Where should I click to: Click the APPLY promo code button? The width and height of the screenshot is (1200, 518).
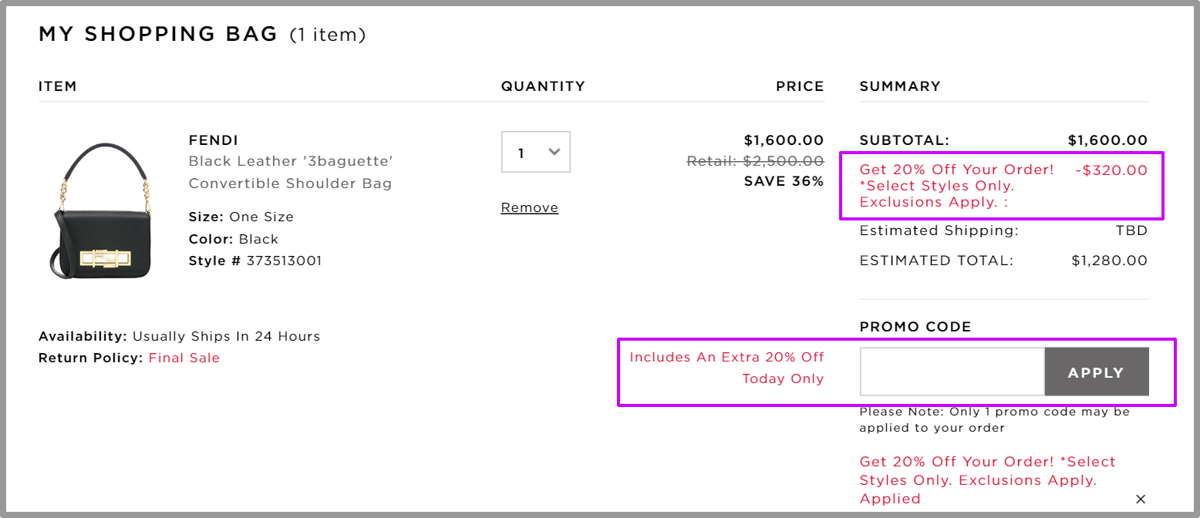1097,372
